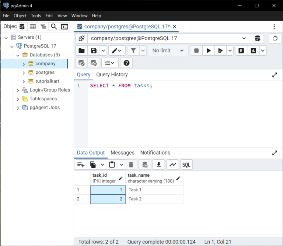The width and height of the screenshot is (283, 246).
Task: Open the Tools menu
Action: click(36, 16)
